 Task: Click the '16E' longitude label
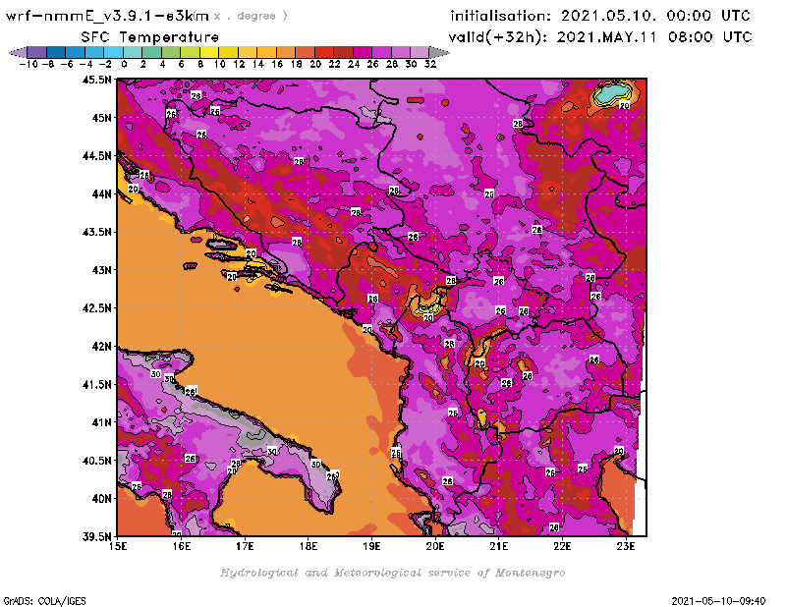182,546
